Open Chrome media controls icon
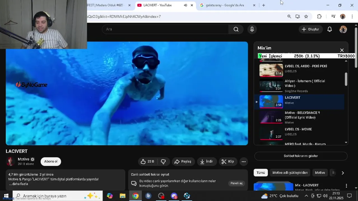 click(x=333, y=16)
